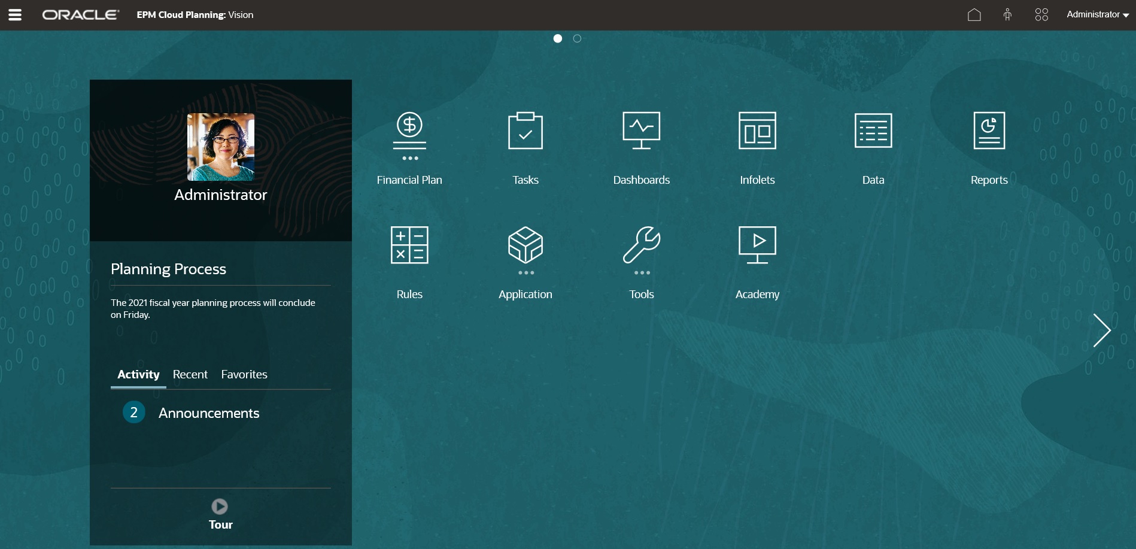
Task: Open the Tools wrench icon
Action: pos(641,245)
